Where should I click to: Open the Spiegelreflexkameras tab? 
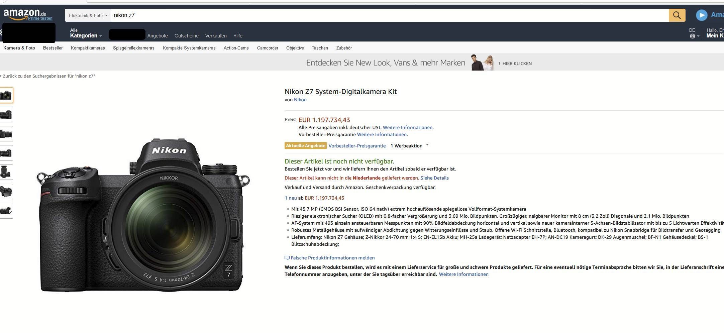click(x=133, y=48)
